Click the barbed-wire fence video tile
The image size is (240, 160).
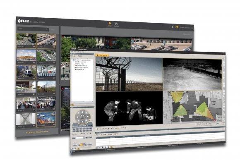point(129,74)
